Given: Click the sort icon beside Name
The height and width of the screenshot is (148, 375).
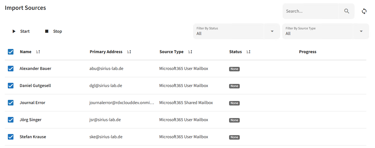Looking at the screenshot, I should click(x=38, y=52).
